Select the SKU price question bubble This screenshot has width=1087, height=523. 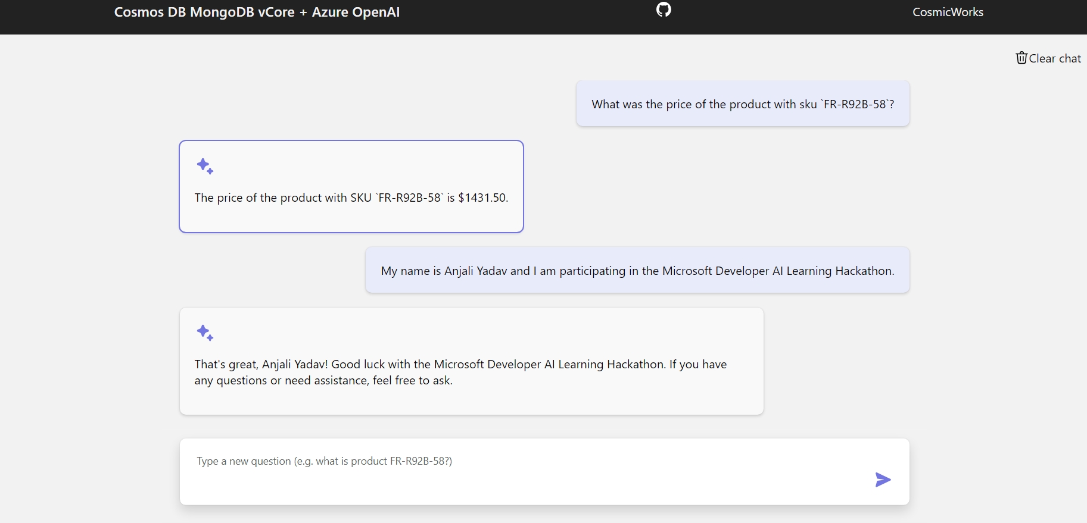742,104
